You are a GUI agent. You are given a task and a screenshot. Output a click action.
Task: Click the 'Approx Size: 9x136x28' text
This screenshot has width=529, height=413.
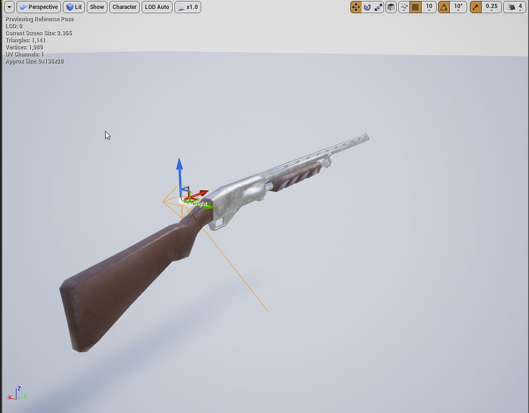click(x=35, y=61)
